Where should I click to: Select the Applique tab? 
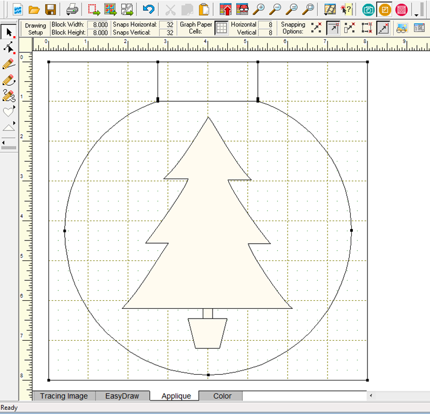(x=176, y=396)
